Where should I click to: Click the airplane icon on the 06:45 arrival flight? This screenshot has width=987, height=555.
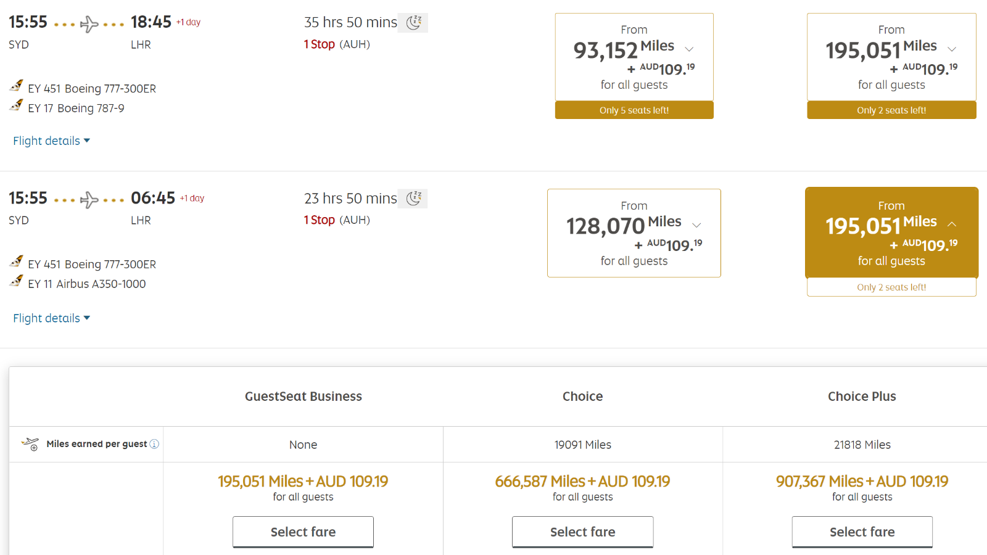(89, 200)
